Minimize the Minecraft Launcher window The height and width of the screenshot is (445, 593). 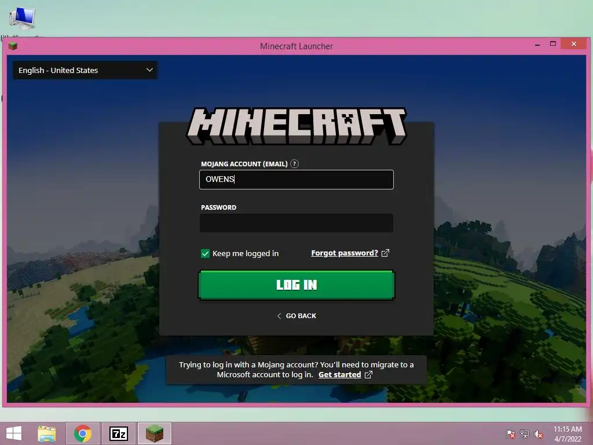[x=537, y=45]
